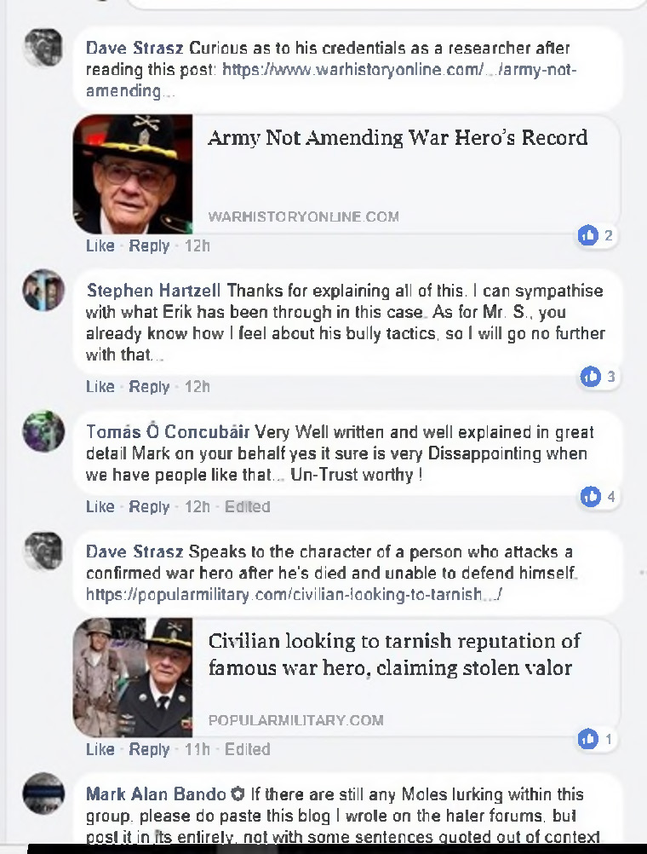647x854 pixels.
Task: Open Stephen Hartzell's profile avatar
Action: click(x=43, y=290)
